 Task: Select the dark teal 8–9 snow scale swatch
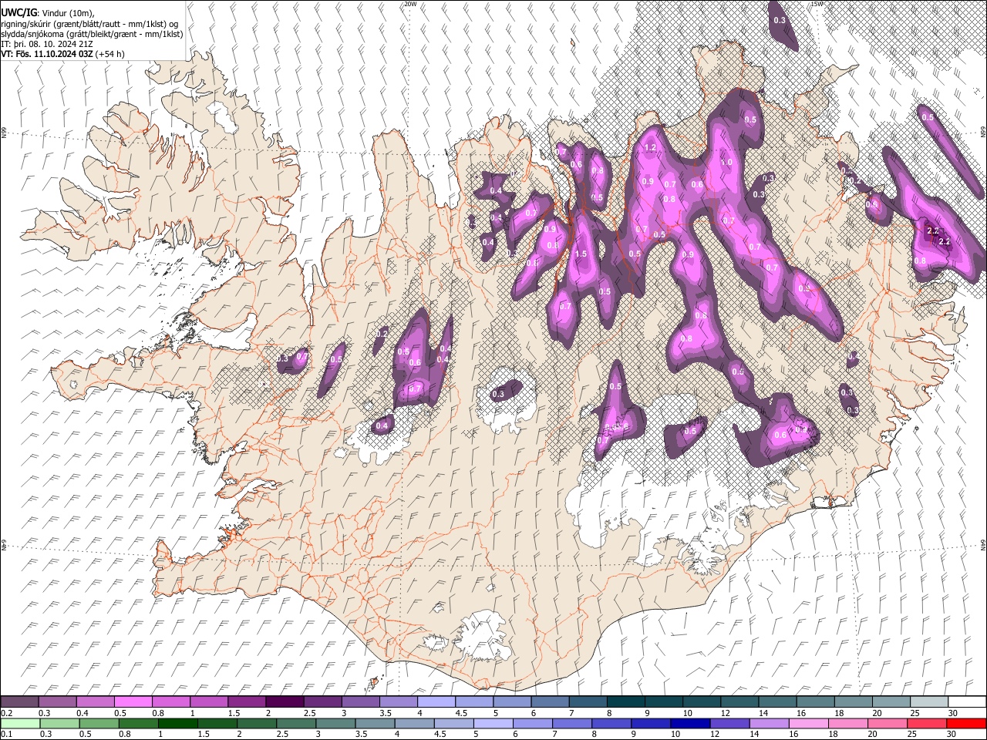[x=625, y=701]
